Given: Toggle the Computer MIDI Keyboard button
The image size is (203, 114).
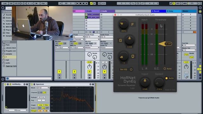Looking at the screenshot, I should (x=174, y=3).
